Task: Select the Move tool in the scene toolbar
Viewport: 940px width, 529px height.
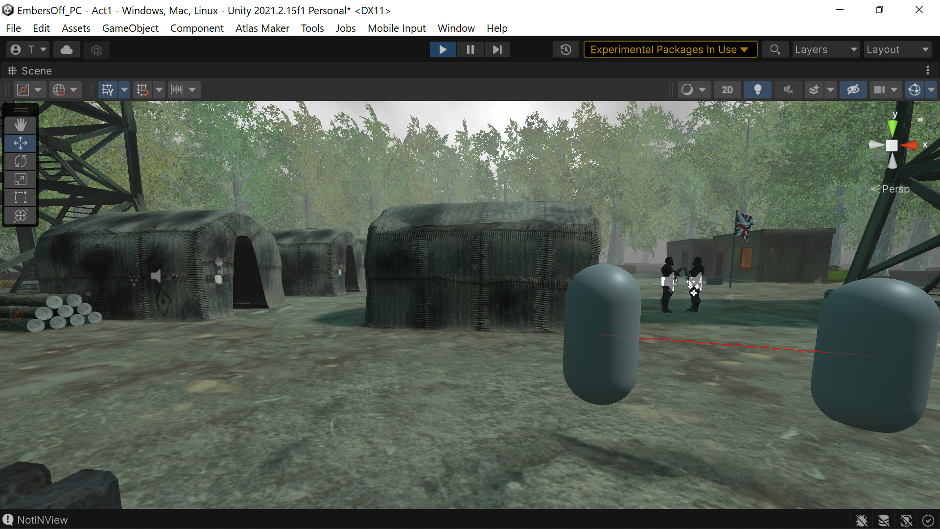Action: pos(21,143)
